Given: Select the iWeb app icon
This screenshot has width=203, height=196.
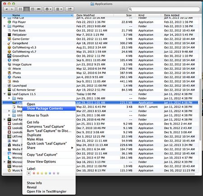Looking at the screenshot, I should point(9,81).
